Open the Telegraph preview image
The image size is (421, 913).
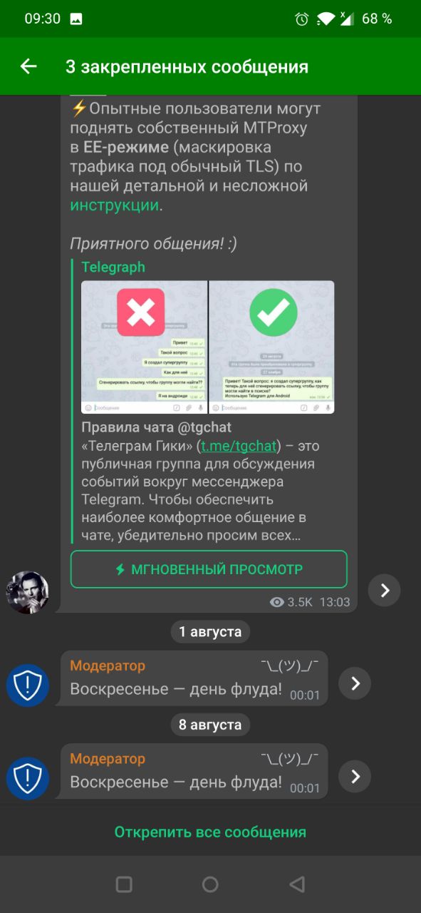pyautogui.click(x=207, y=347)
